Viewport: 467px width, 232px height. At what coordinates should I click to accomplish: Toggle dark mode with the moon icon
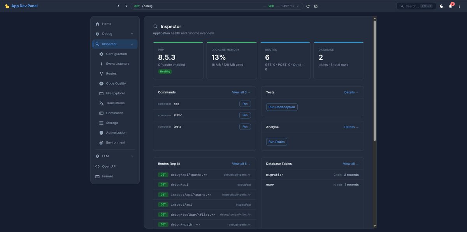442,6
